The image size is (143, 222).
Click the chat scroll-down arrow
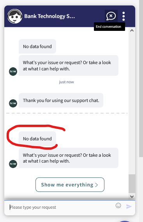132,196
